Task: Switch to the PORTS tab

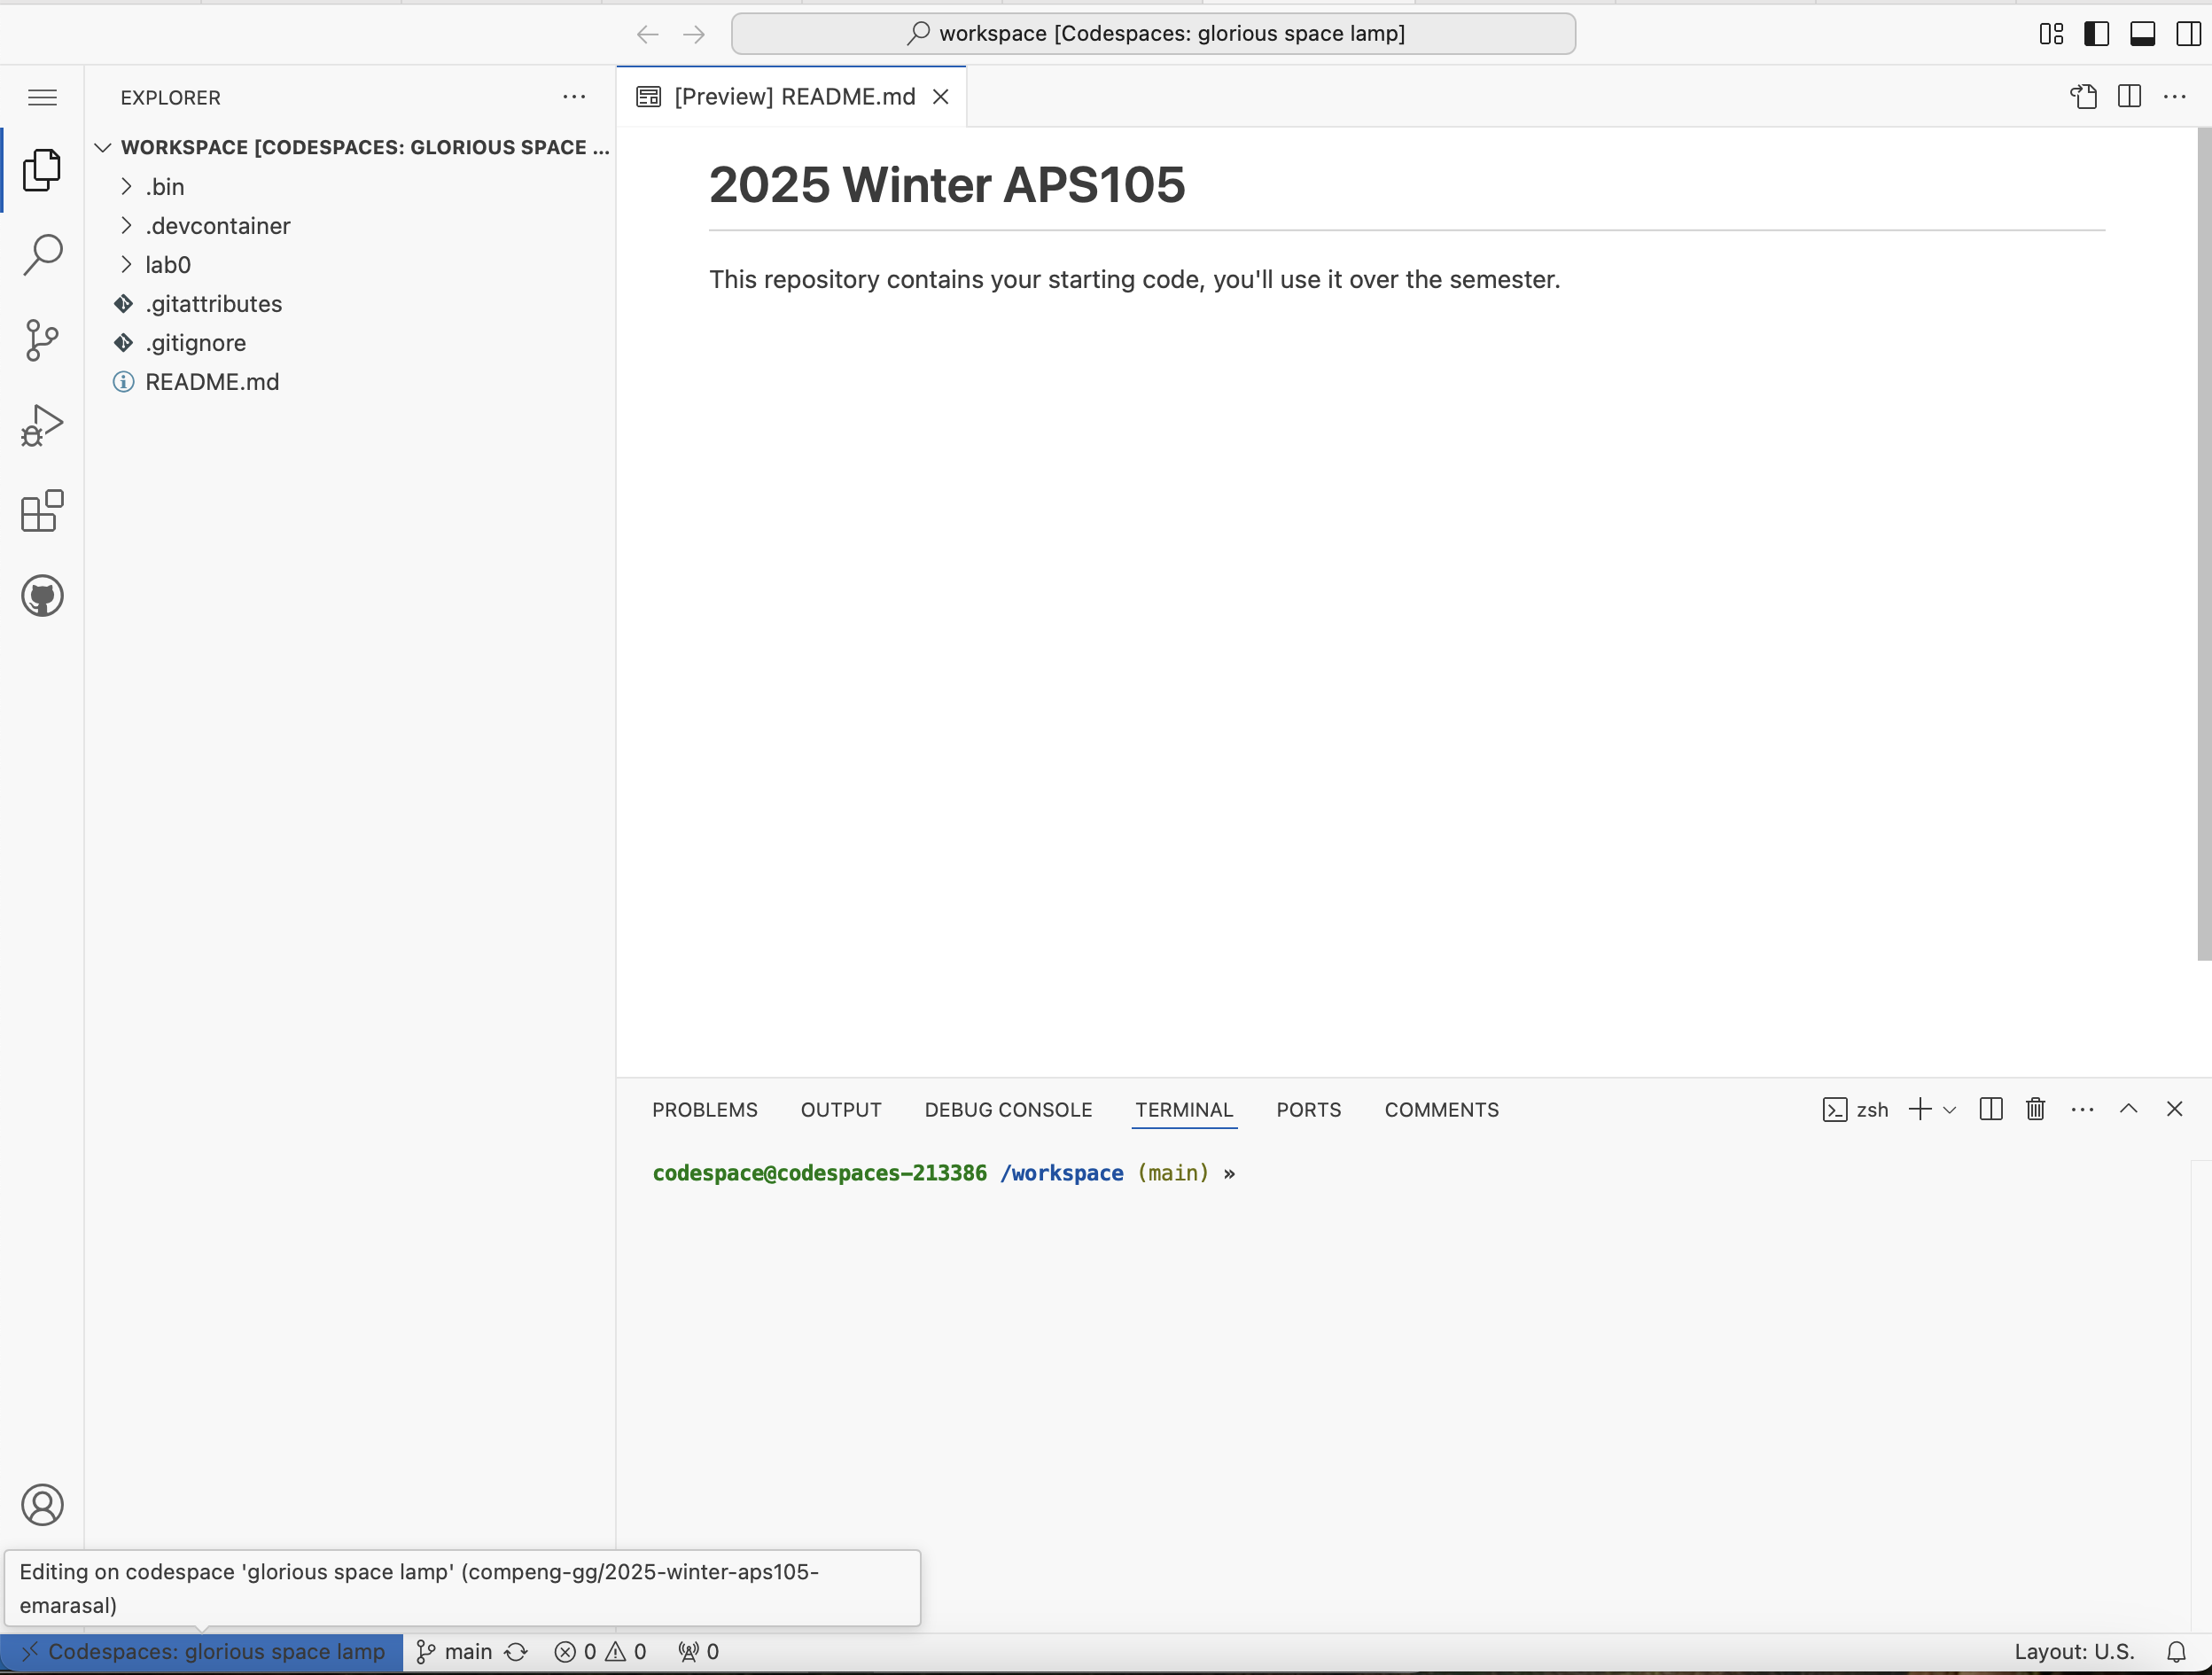Action: click(1309, 1110)
